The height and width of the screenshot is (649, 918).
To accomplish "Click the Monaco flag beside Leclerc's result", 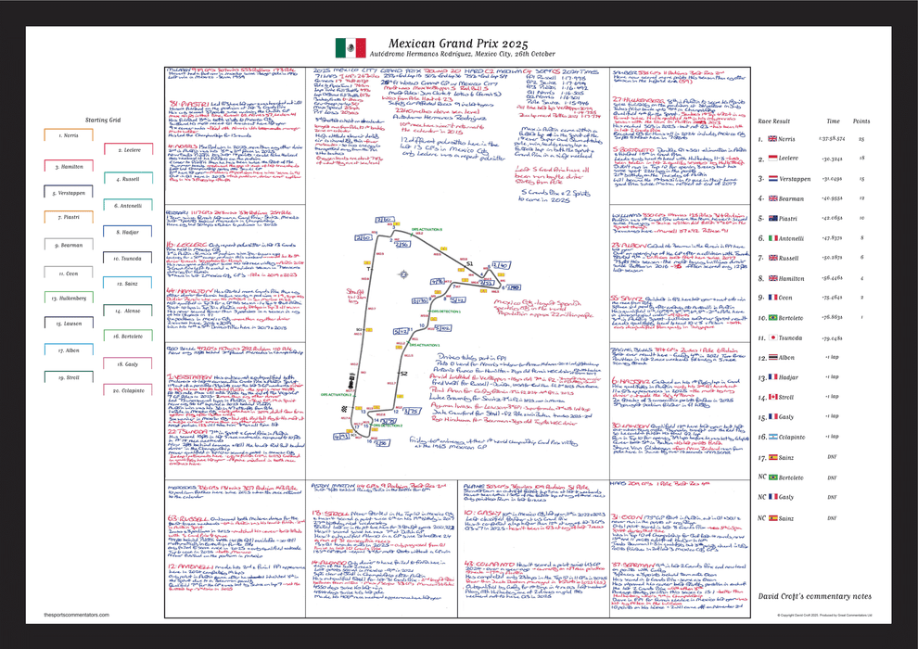I will [771, 159].
